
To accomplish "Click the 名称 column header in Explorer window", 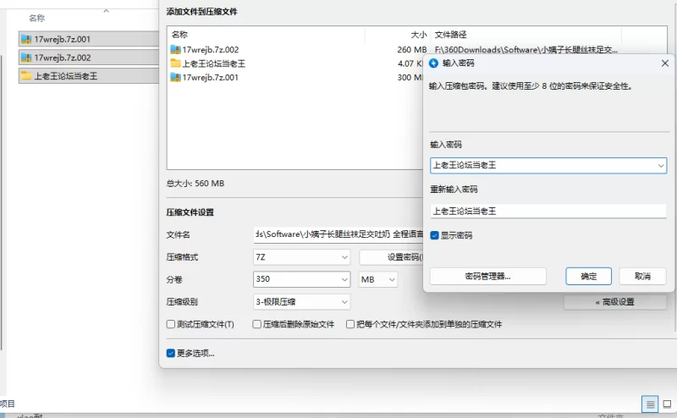I will pyautogui.click(x=36, y=18).
